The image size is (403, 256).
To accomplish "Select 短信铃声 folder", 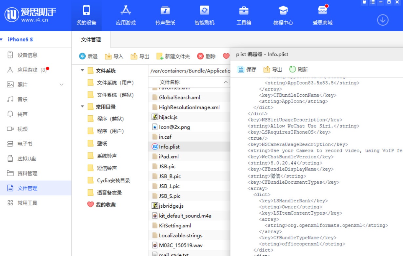I will tap(102, 168).
